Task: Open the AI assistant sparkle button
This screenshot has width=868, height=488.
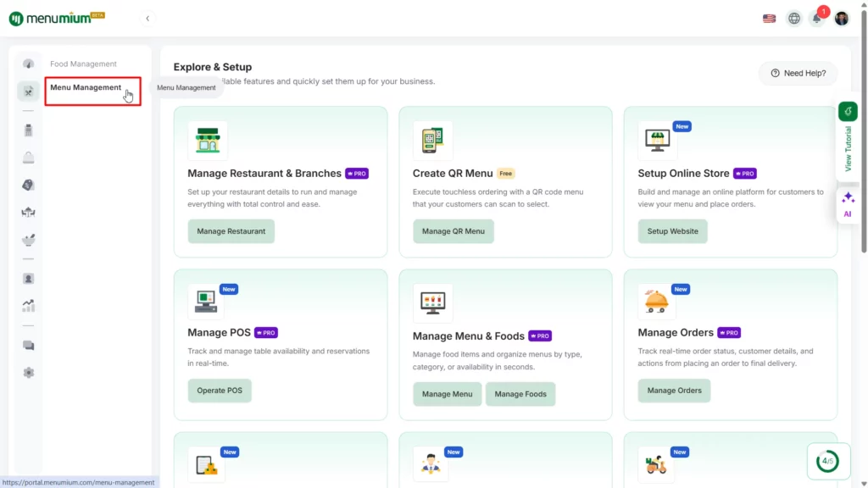Action: pyautogui.click(x=848, y=205)
